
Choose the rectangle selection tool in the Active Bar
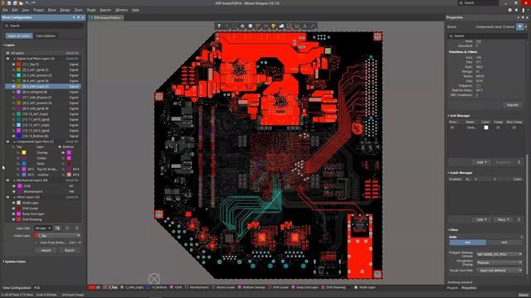[235, 26]
